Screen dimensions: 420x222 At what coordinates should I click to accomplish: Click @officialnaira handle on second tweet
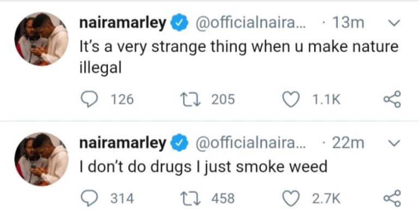click(251, 143)
